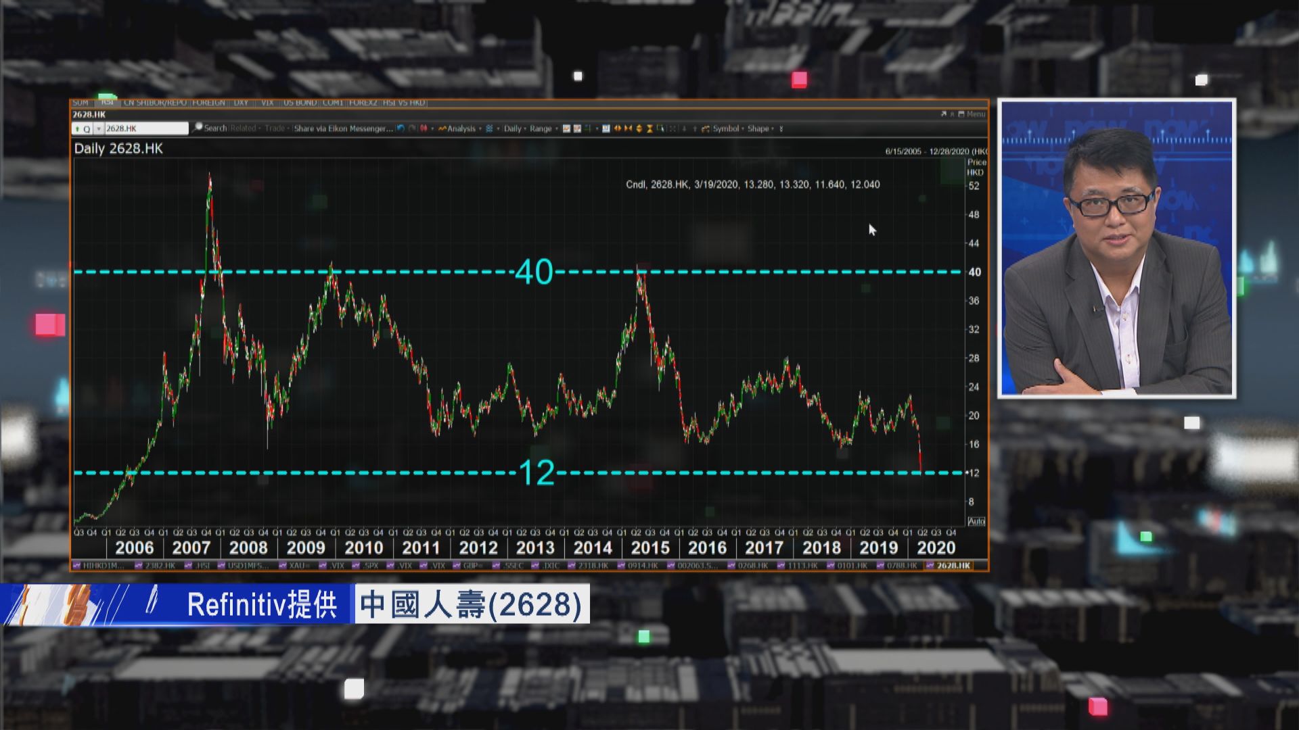Viewport: 1299px width, 730px height.
Task: Open the Eikon Search magnifier icon
Action: 196,128
